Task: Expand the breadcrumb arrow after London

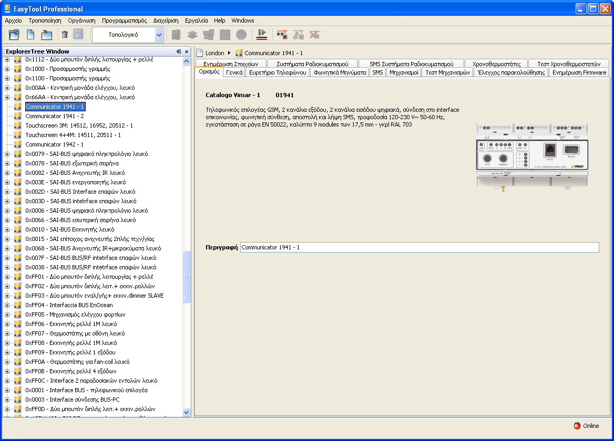Action: (229, 53)
